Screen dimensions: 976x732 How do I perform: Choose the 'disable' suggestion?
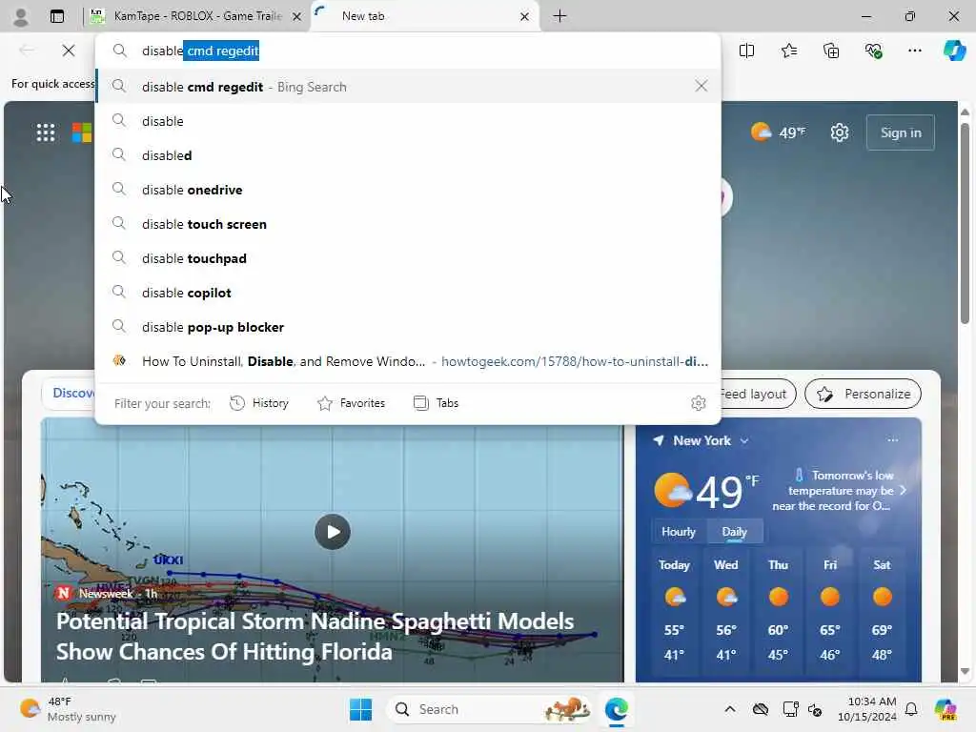click(408, 121)
